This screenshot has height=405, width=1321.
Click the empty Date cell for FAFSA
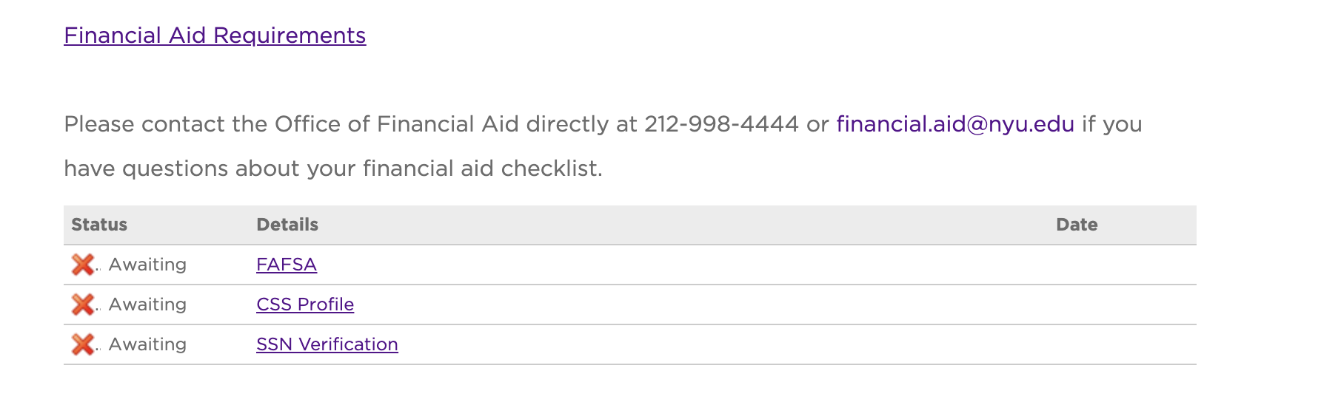coord(1123,265)
